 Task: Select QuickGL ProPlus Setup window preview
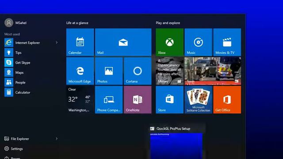tap(176, 146)
